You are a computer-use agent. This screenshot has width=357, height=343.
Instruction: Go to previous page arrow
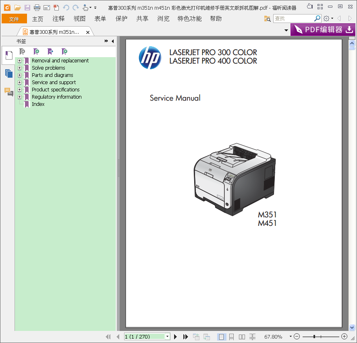tap(118, 337)
